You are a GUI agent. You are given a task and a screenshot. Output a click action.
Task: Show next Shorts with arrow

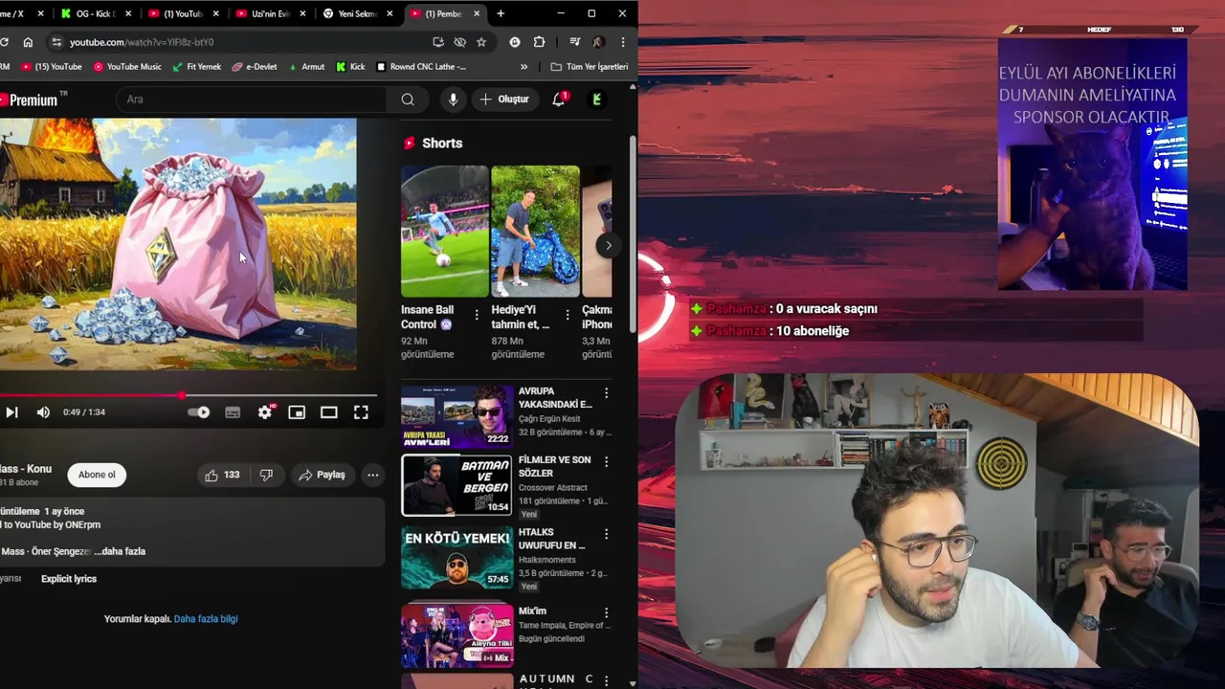[609, 246]
